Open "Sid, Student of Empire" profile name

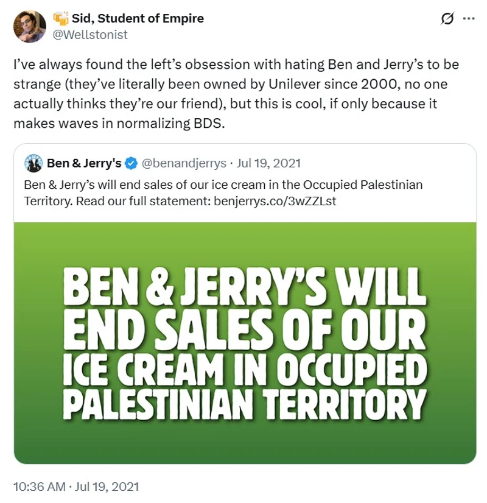tap(137, 19)
